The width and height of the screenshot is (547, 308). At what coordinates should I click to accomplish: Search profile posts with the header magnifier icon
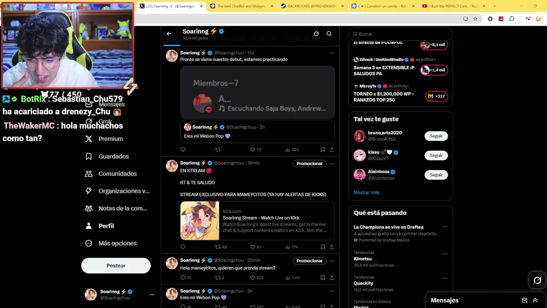[x=329, y=34]
